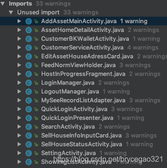Expand SellHouseStatusActivity.java row arrow

click(19, 144)
